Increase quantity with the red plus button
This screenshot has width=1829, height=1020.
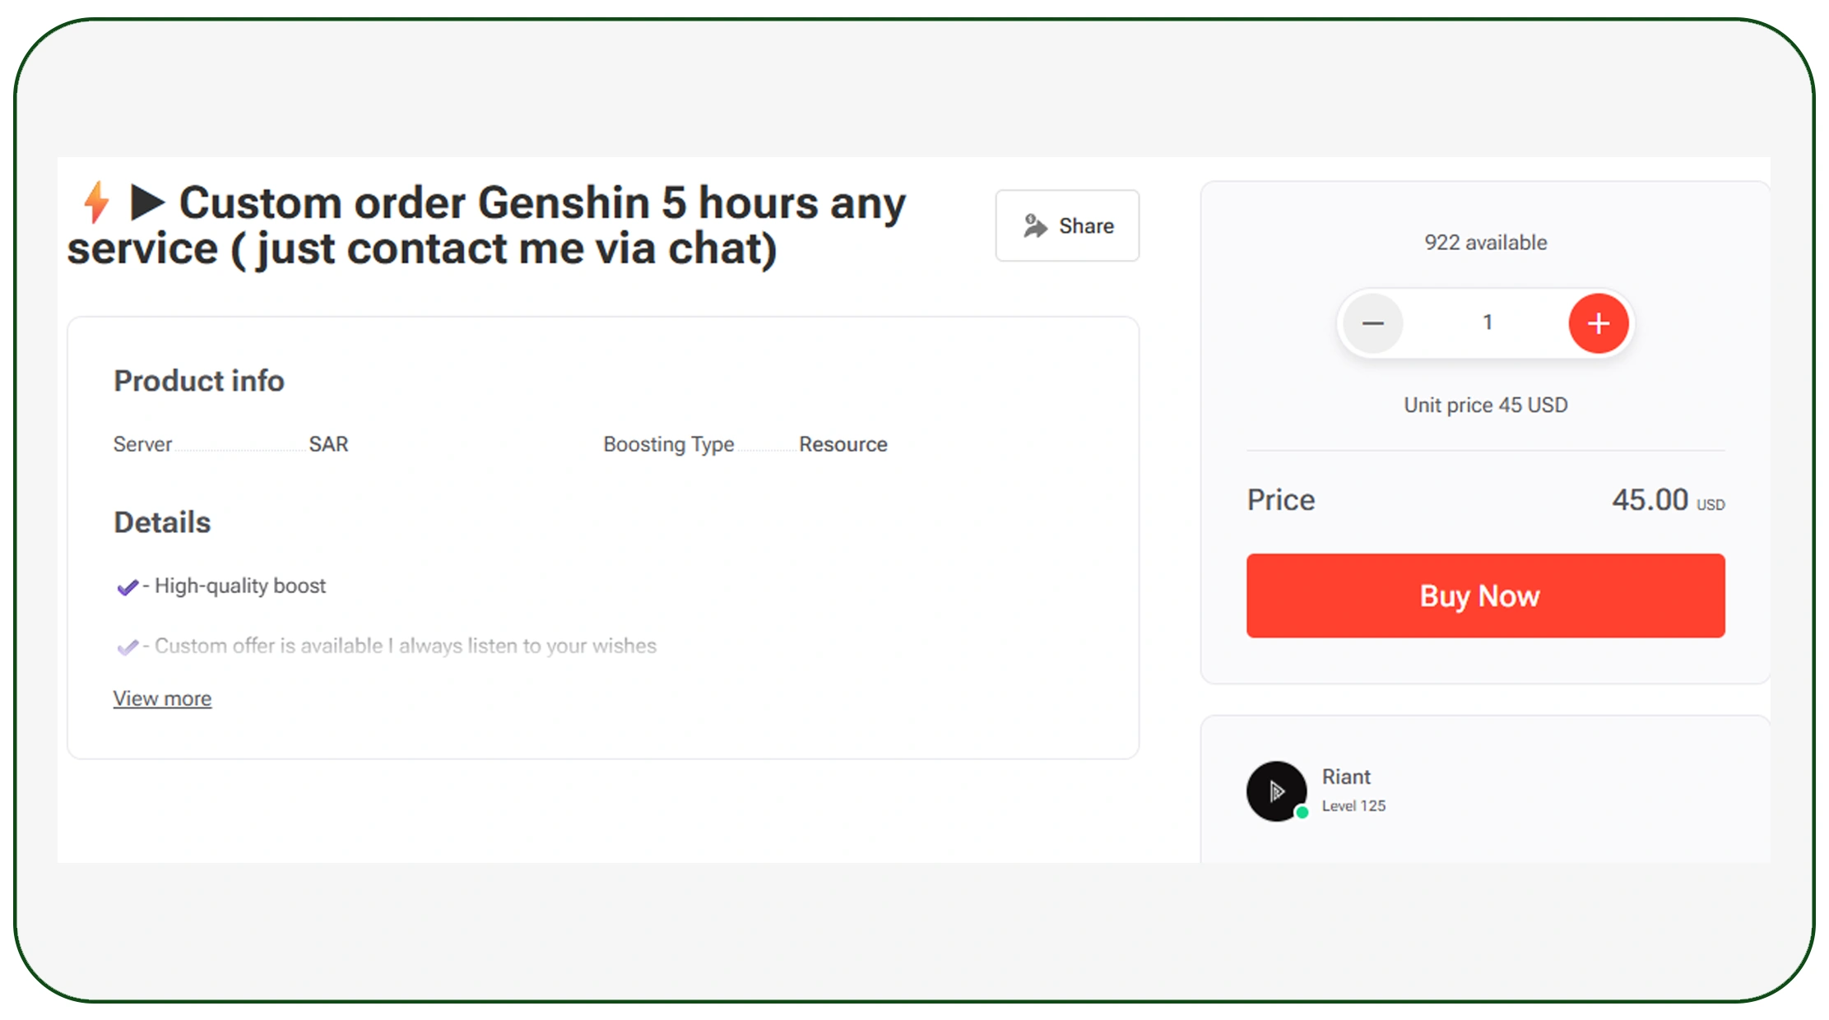coord(1598,323)
